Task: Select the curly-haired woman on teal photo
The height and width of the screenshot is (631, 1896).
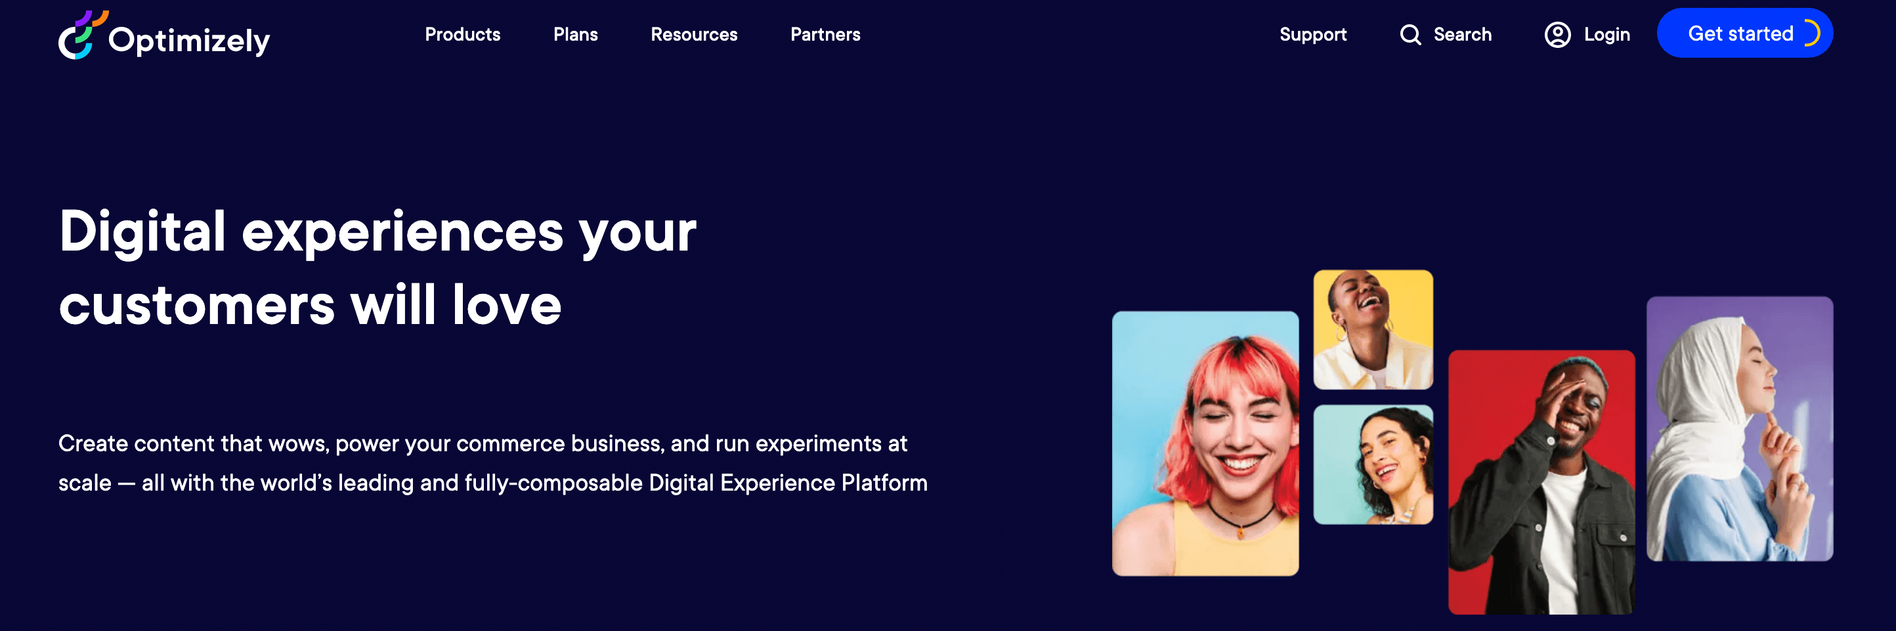Action: click(x=1373, y=464)
